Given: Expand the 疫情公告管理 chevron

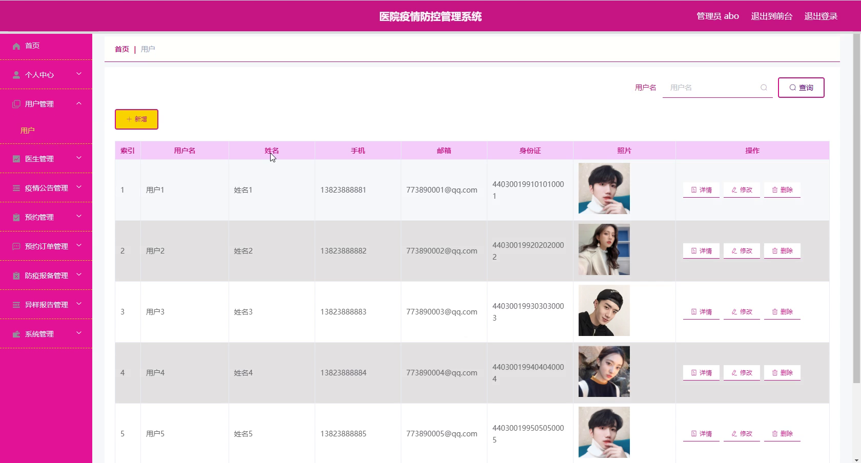Looking at the screenshot, I should (x=79, y=187).
